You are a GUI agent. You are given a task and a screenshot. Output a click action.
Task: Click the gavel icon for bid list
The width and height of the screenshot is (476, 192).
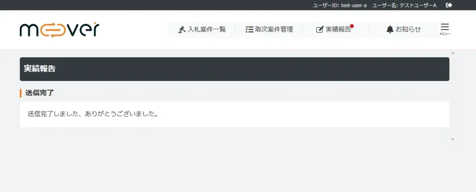point(182,30)
